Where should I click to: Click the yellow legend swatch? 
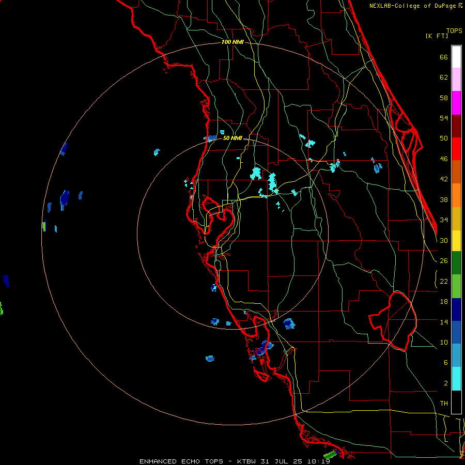point(456,240)
